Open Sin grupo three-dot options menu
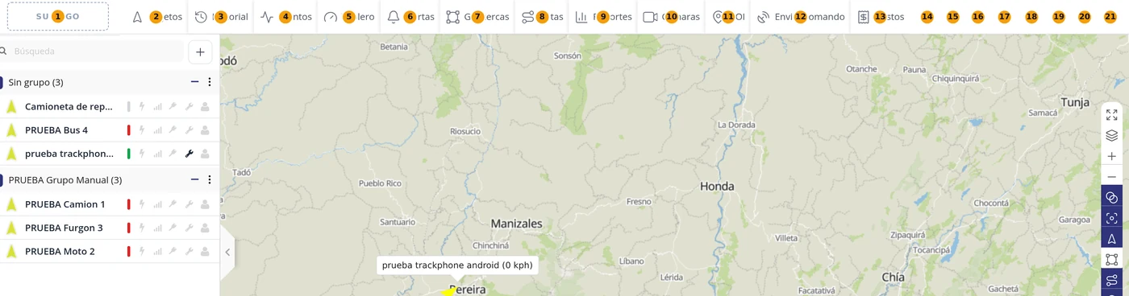1129x296 pixels. pos(210,82)
